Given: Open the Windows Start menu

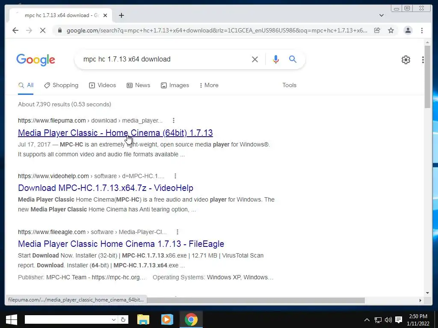Looking at the screenshot, I should [12, 319].
